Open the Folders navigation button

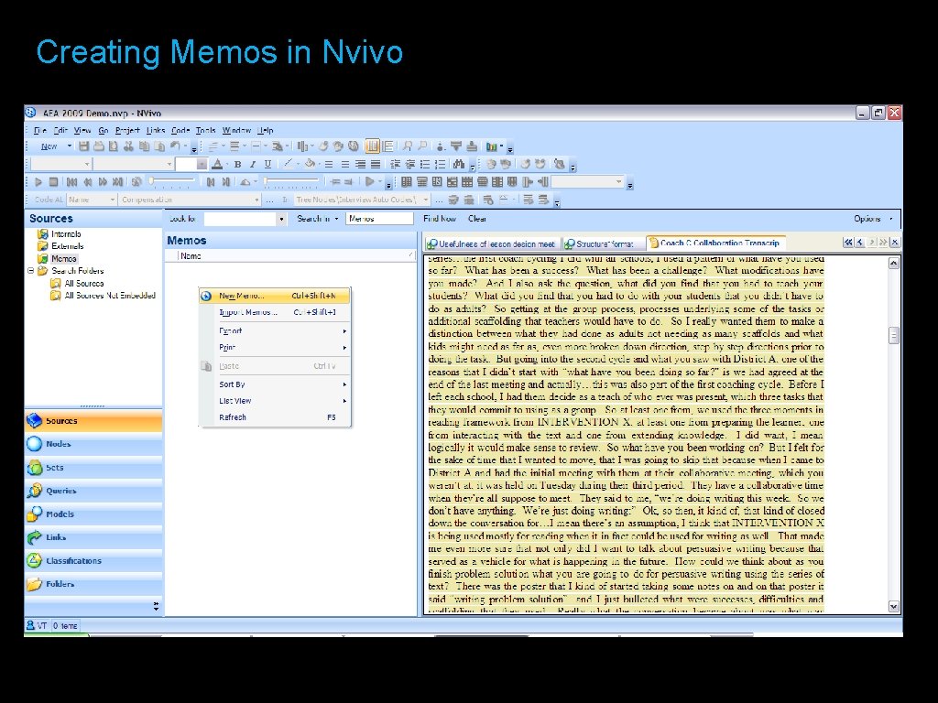pos(93,584)
